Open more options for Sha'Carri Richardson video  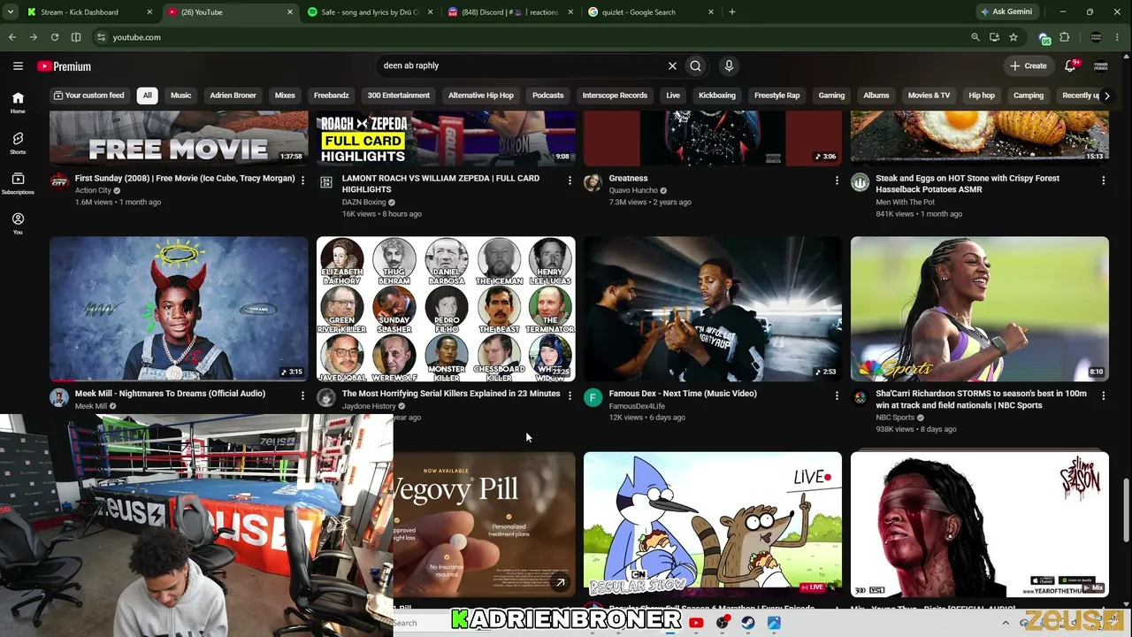[1104, 395]
